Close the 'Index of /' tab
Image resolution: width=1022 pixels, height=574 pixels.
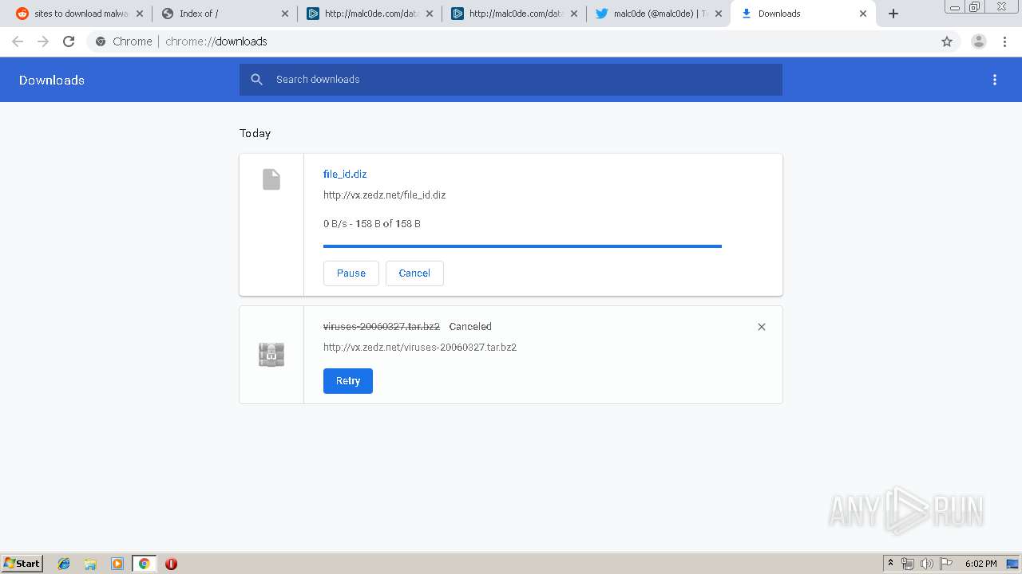pos(285,14)
